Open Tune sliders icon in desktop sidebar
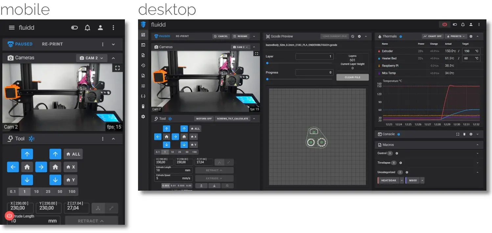Image resolution: width=492 pixels, height=233 pixels. tap(143, 86)
